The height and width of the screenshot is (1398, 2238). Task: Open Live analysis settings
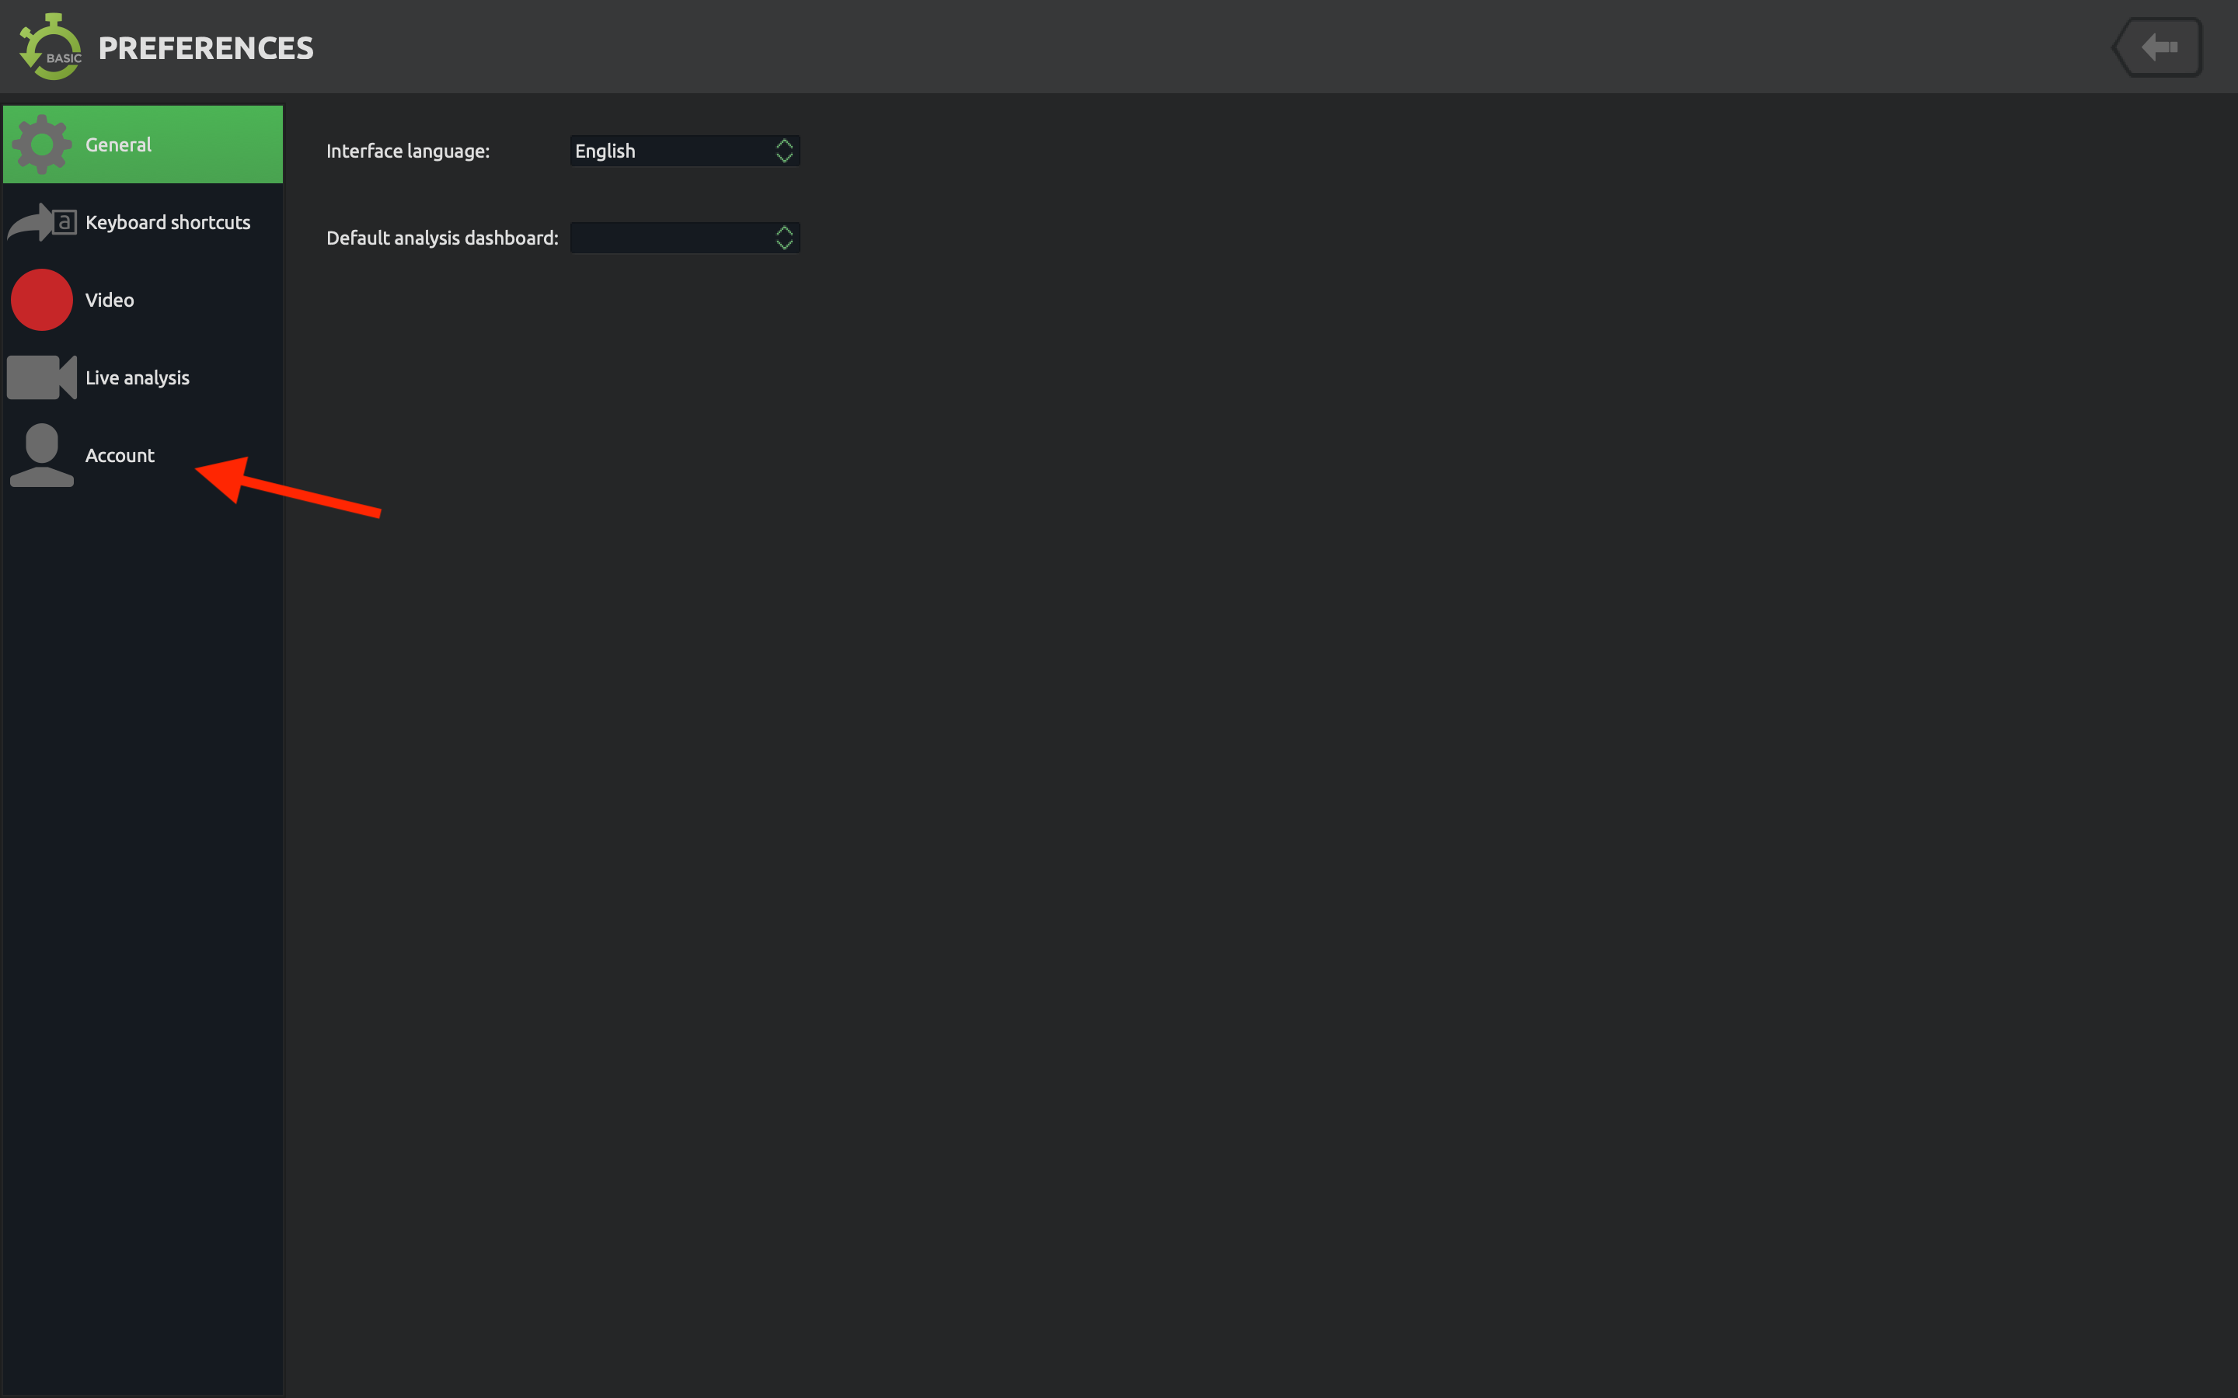[137, 377]
